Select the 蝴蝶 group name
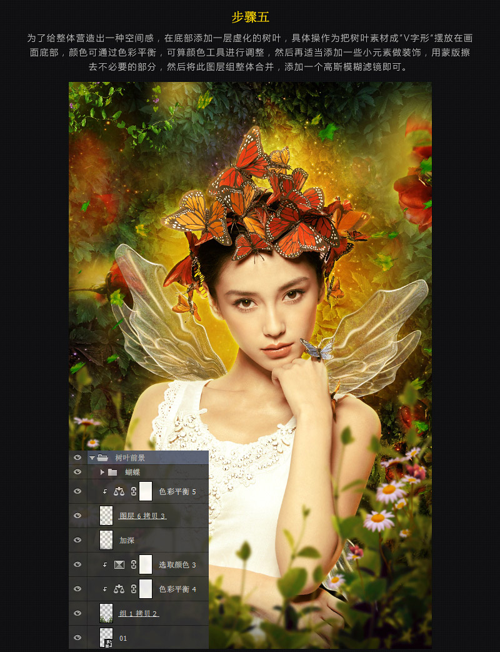500x652 pixels. 132,472
